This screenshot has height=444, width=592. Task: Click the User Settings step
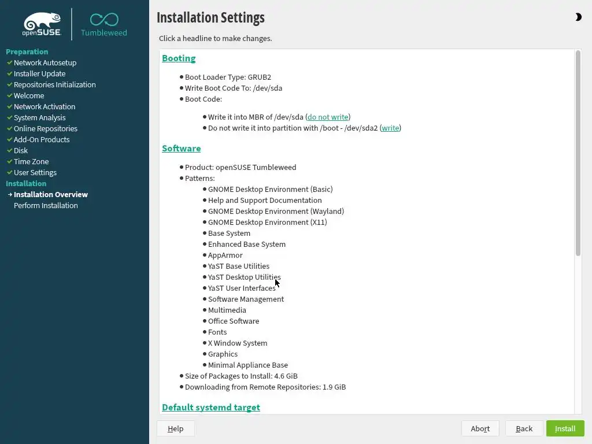(x=35, y=172)
